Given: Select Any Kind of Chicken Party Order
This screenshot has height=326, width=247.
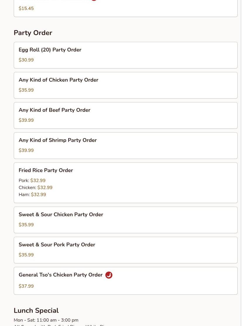Looking at the screenshot, I should 58,80.
